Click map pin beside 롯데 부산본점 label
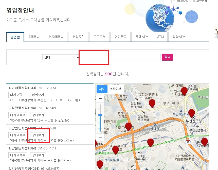218x170 pixels. [205, 142]
